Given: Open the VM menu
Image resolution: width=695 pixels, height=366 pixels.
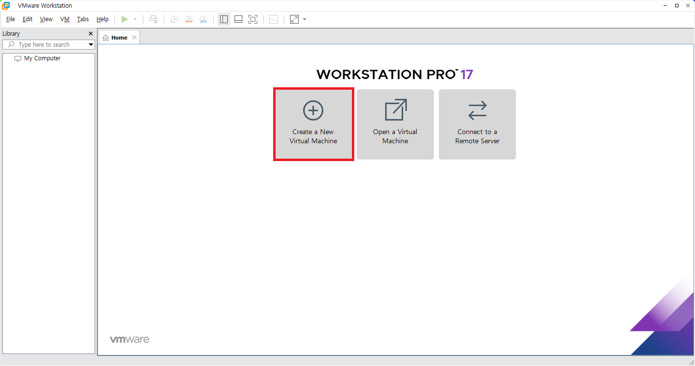Looking at the screenshot, I should tap(65, 19).
